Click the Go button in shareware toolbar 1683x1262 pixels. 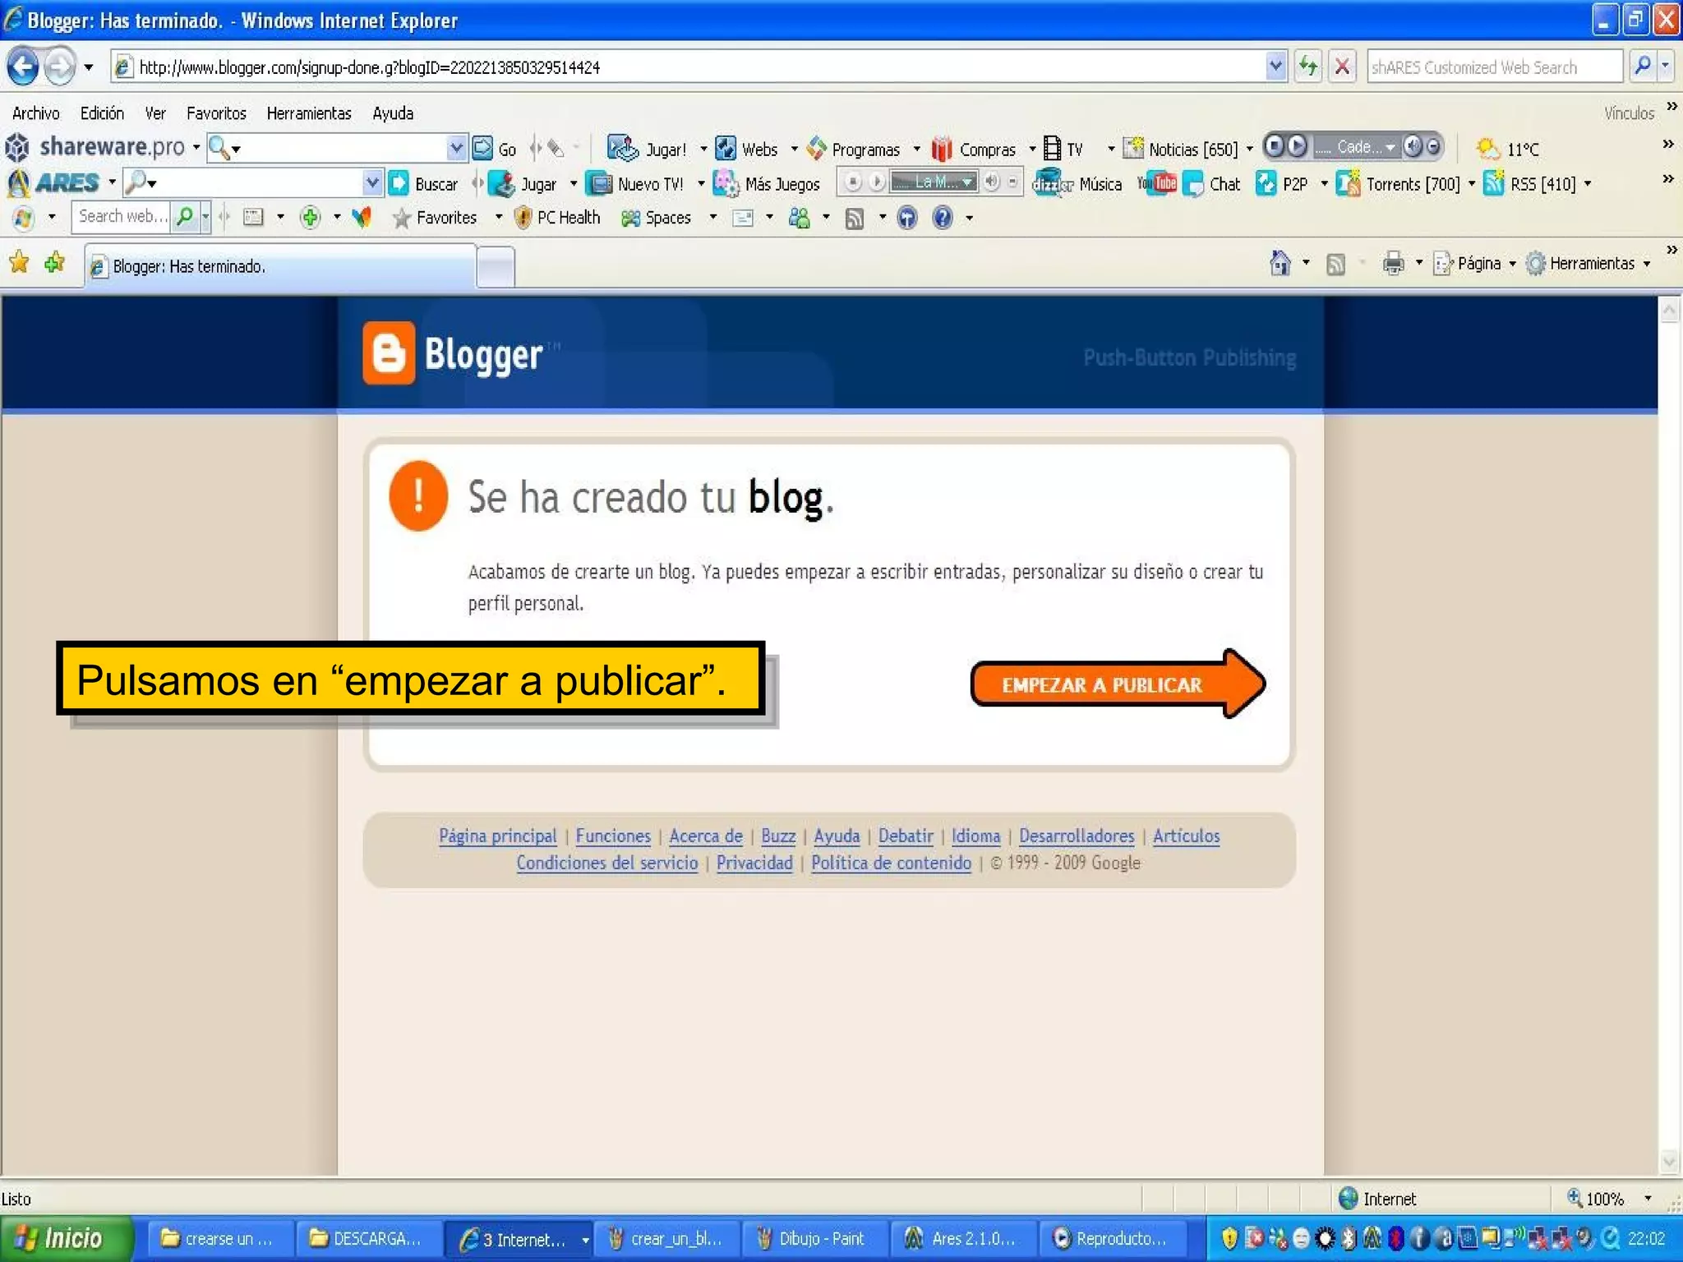point(495,149)
